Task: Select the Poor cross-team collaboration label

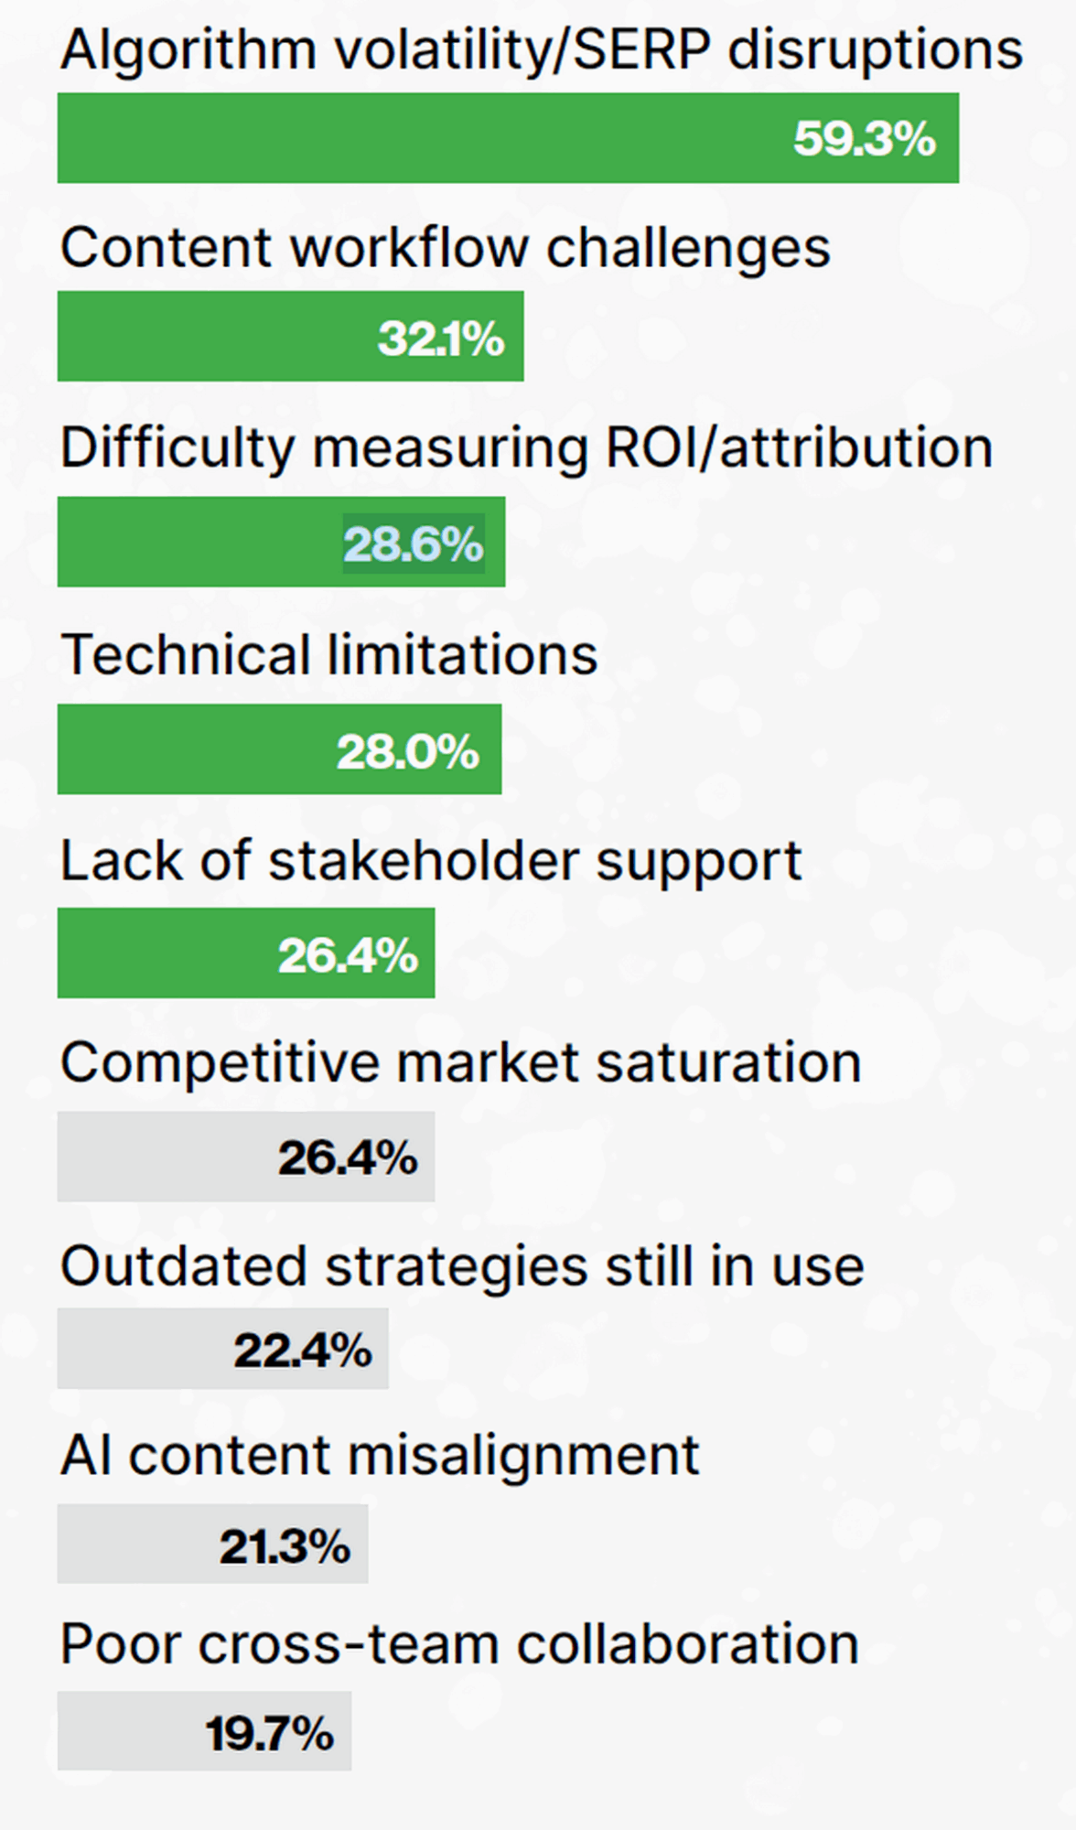Action: 459,1643
